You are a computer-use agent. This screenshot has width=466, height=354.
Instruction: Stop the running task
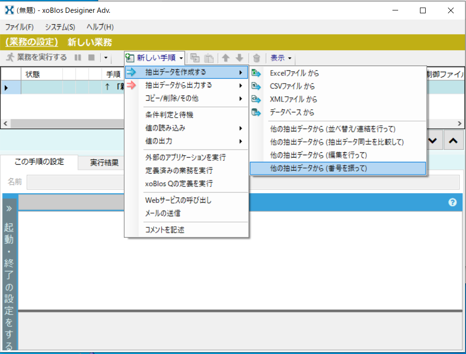coord(92,57)
